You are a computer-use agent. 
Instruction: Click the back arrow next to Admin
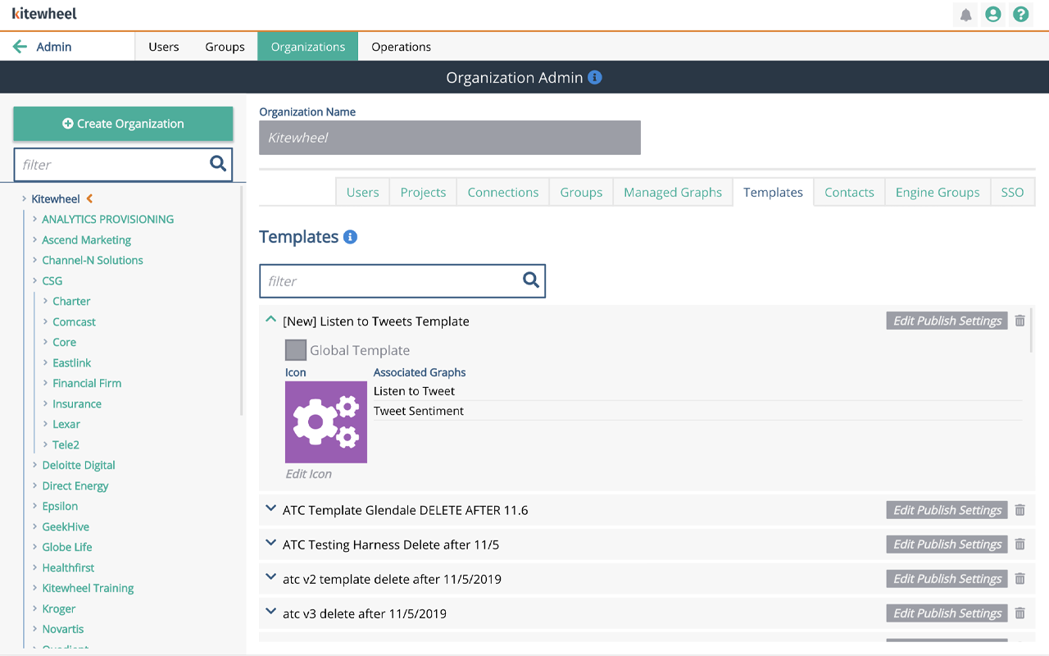20,47
